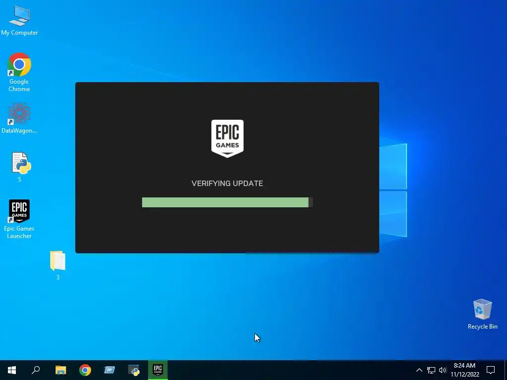This screenshot has width=507, height=380.
Task: Click the Show Desktop sliver in the taskbar corner
Action: [506, 370]
